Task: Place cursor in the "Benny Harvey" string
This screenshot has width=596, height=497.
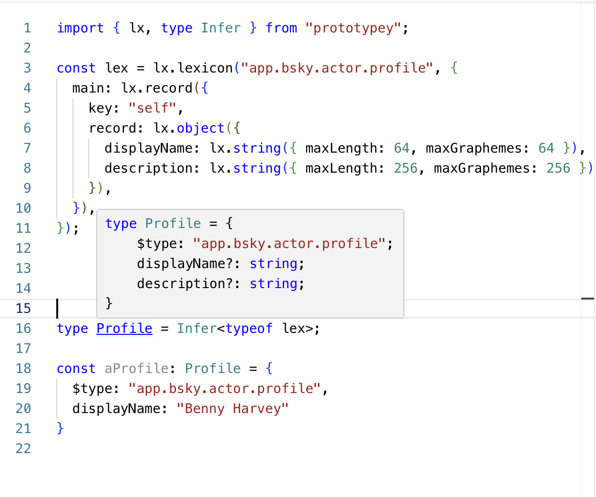Action: (x=233, y=409)
